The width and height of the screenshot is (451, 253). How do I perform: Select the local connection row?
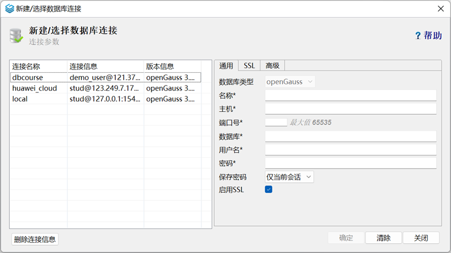pos(106,99)
